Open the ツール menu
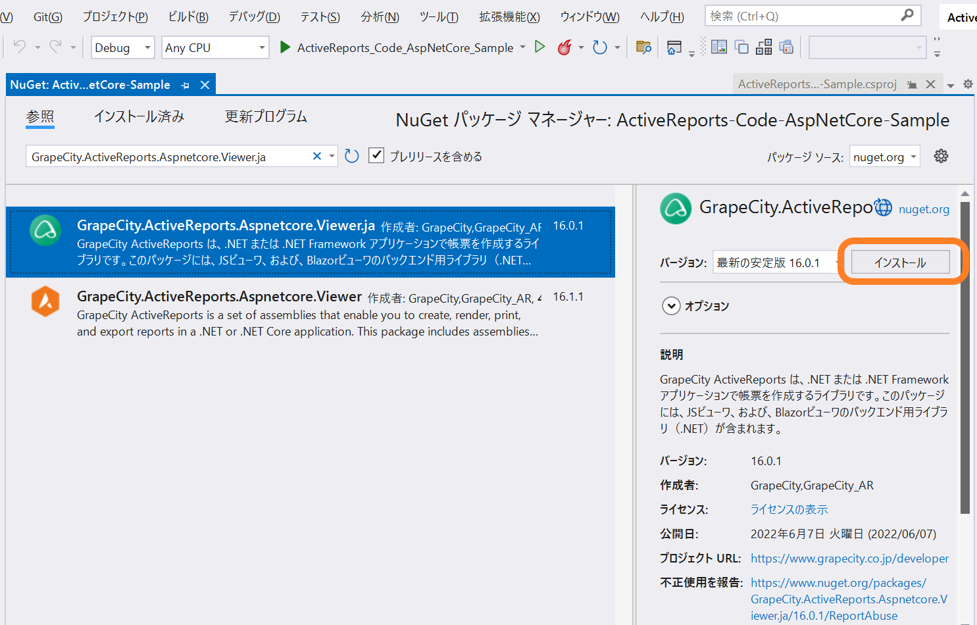This screenshot has width=977, height=625. click(x=439, y=16)
